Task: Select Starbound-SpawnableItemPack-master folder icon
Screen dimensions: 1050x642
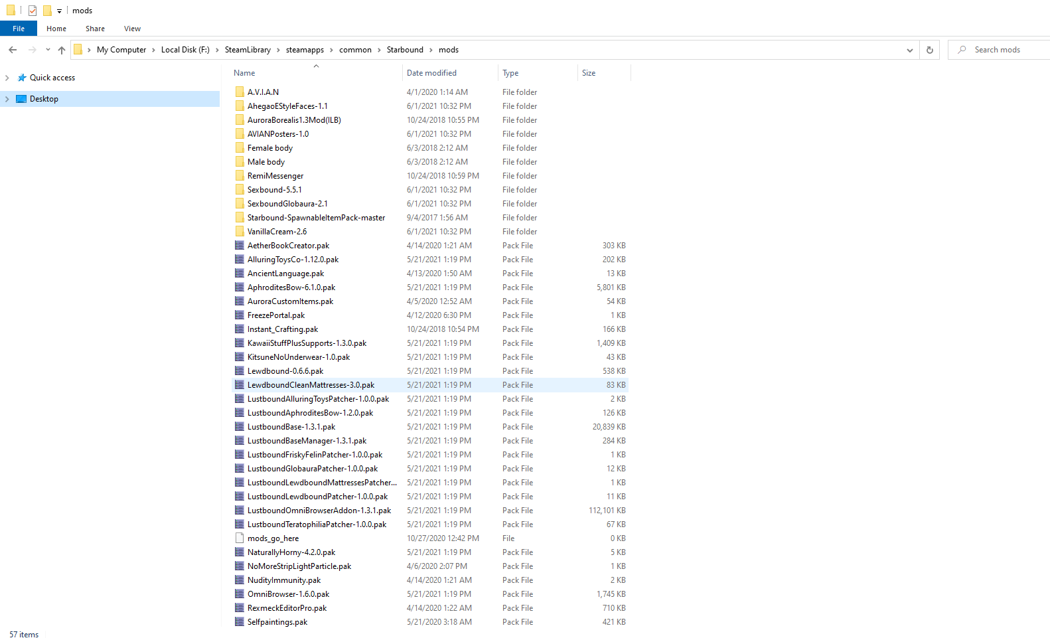Action: 240,217
